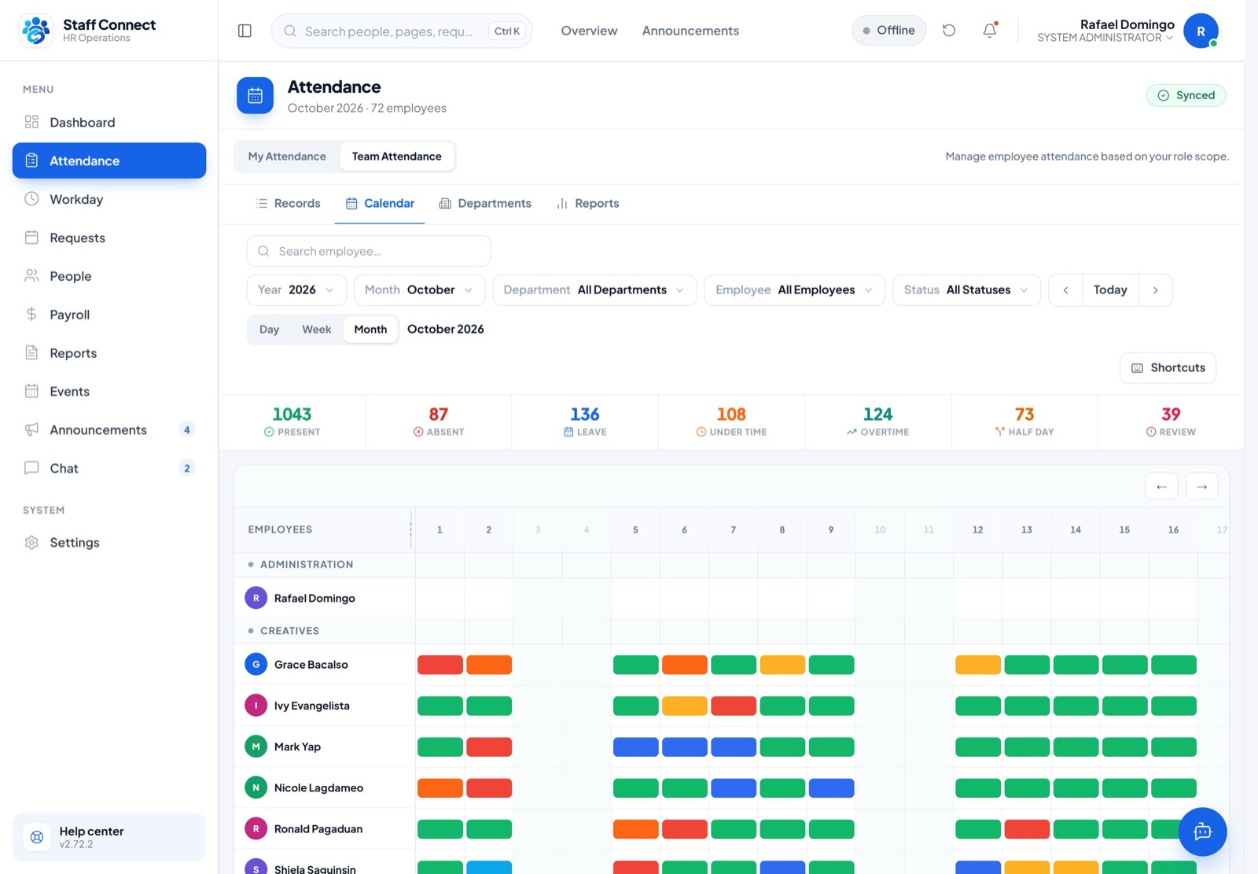Expand the System Administrator user menu

pos(1105,31)
